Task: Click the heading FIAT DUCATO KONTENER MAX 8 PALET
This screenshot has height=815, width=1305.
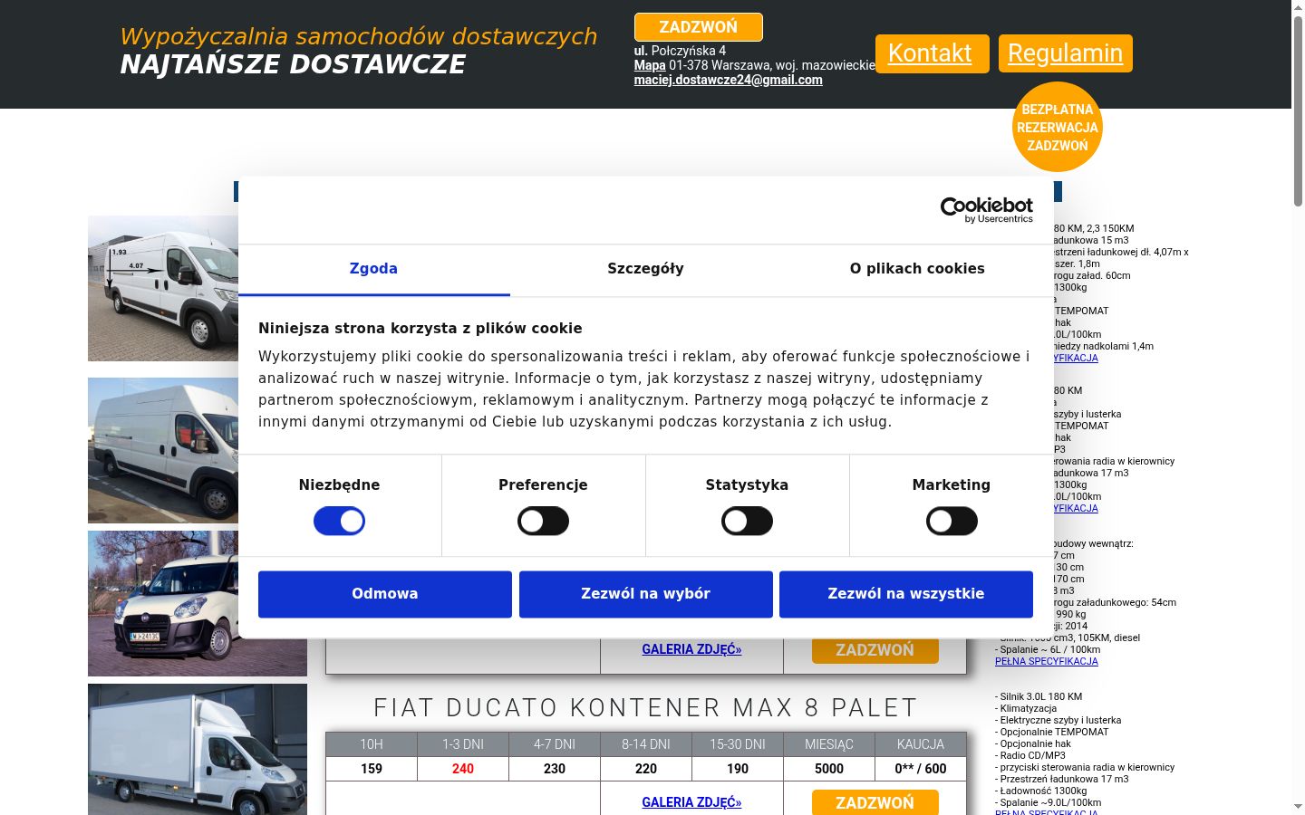Action: pyautogui.click(x=646, y=708)
